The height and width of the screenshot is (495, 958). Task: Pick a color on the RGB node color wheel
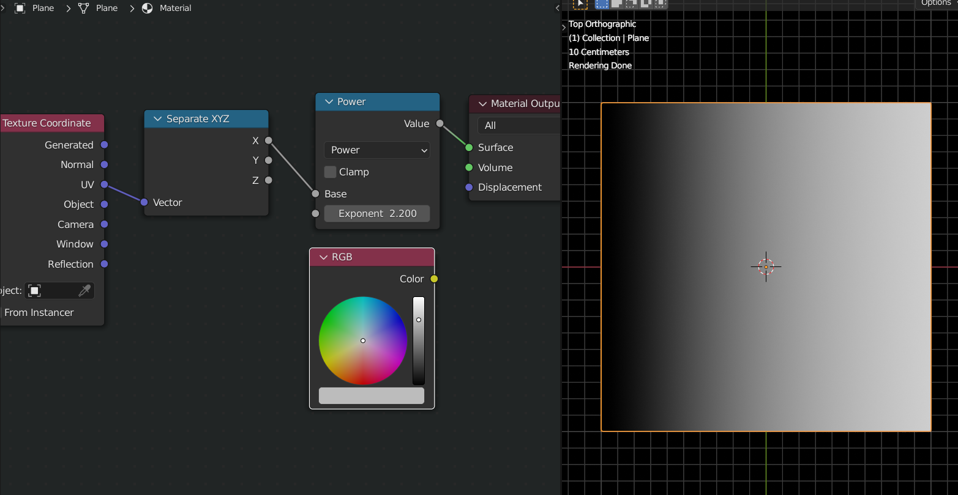[362, 340]
